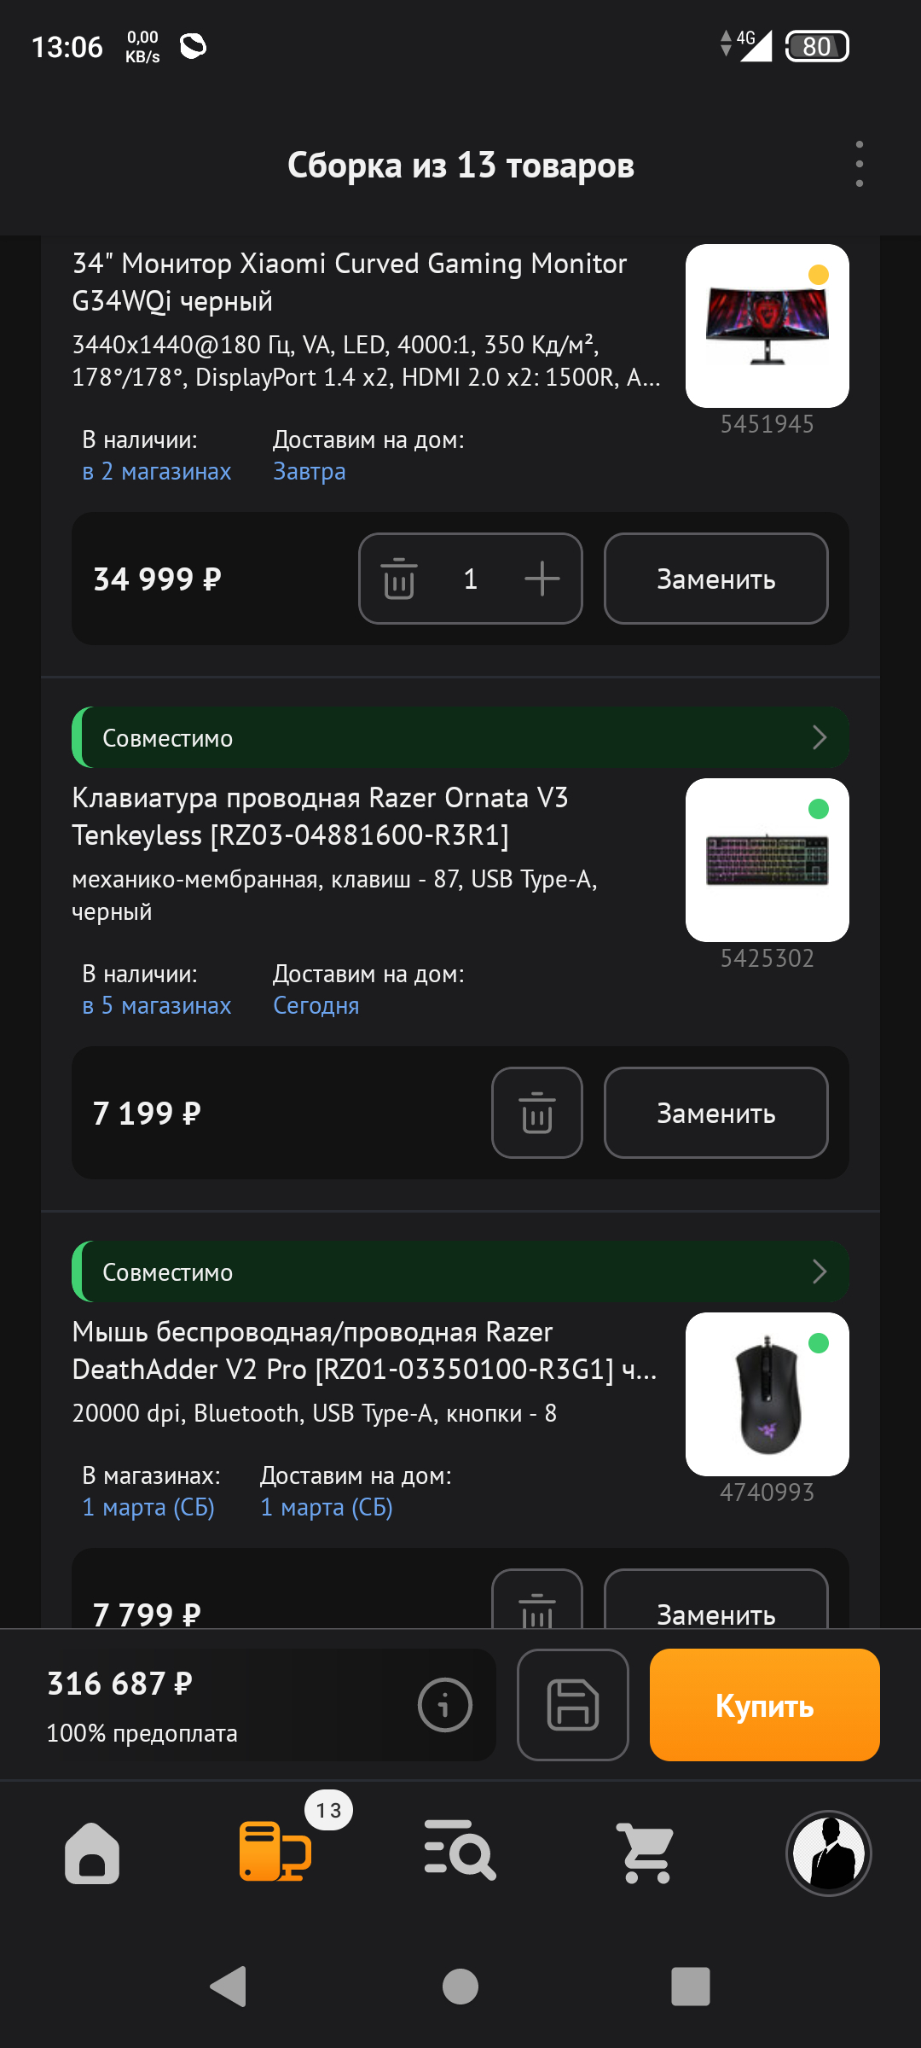The height and width of the screenshot is (2048, 921).
Task: Go to the Home tab
Action: click(x=92, y=1853)
